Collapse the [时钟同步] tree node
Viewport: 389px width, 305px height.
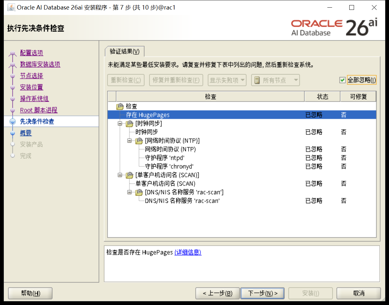coord(120,123)
